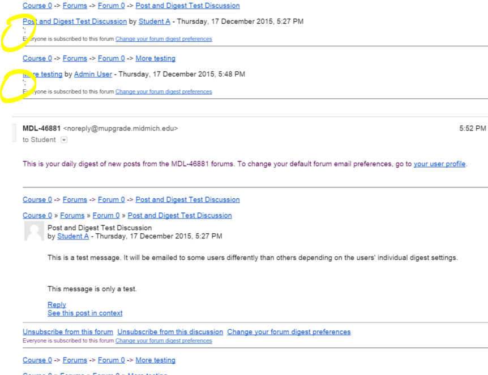The height and width of the screenshot is (375, 488).
Task: Click the Reply link under test message
Action: [57, 304]
